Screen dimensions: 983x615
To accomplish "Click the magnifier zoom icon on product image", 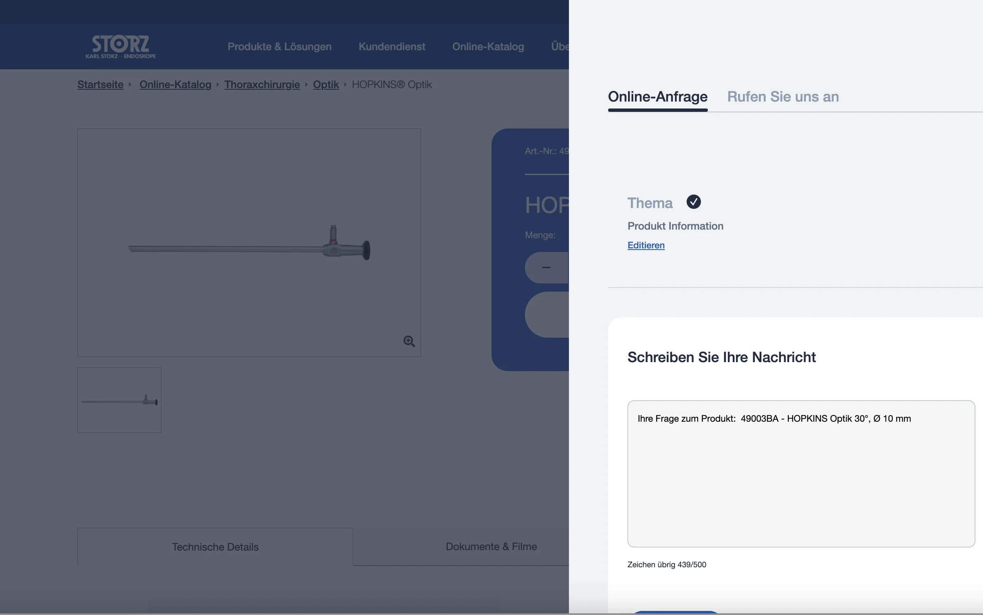I will point(409,341).
